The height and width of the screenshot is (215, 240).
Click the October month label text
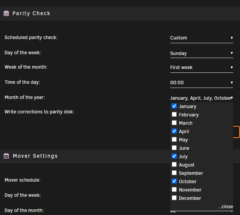click(x=188, y=182)
